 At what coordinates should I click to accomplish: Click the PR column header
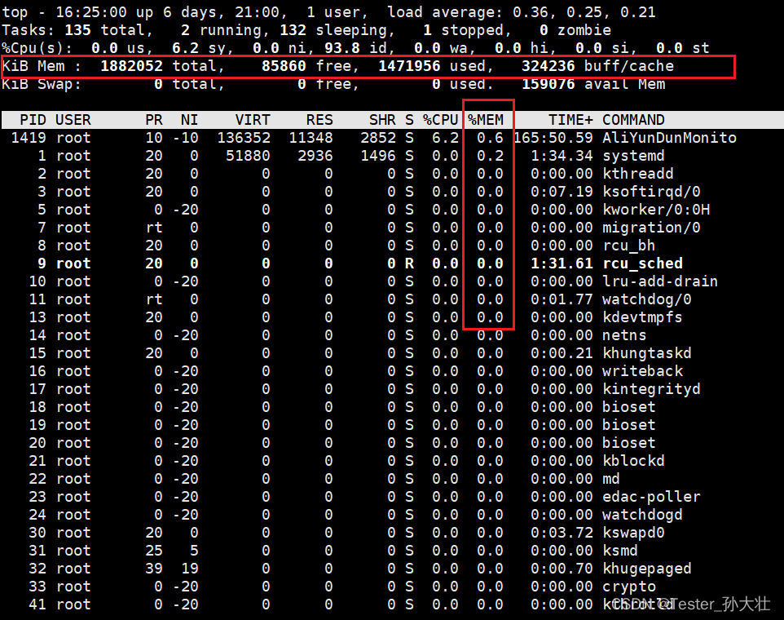[154, 120]
